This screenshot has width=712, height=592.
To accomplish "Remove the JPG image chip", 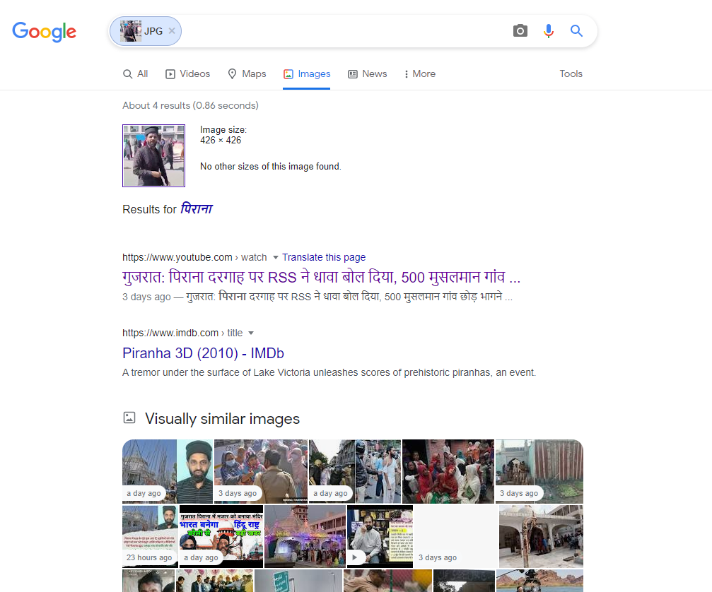I will 172,31.
